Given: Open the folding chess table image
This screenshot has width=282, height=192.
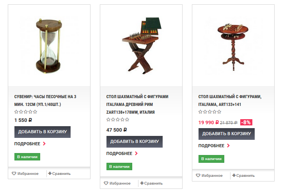Looking at the screenshot, I should [142, 46].
